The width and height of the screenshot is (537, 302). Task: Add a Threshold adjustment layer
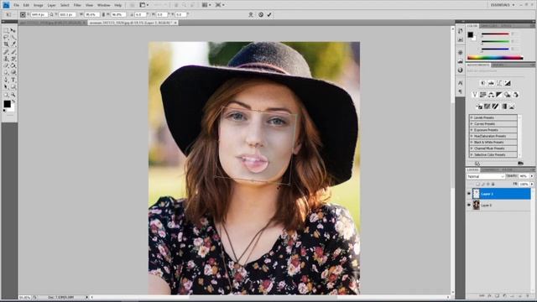pos(495,107)
